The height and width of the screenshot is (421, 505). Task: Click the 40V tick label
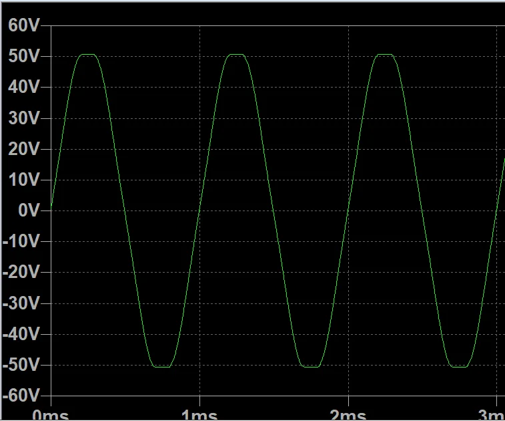click(25, 87)
